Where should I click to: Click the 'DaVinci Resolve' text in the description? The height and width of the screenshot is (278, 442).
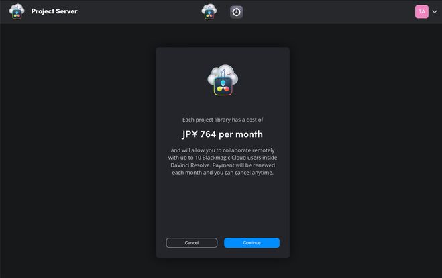click(x=191, y=165)
